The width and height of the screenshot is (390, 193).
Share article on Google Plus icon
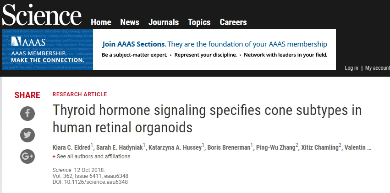click(27, 156)
